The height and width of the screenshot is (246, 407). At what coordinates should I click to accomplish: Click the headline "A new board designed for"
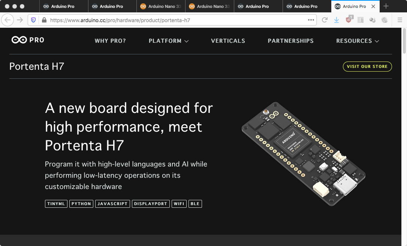[x=129, y=108]
